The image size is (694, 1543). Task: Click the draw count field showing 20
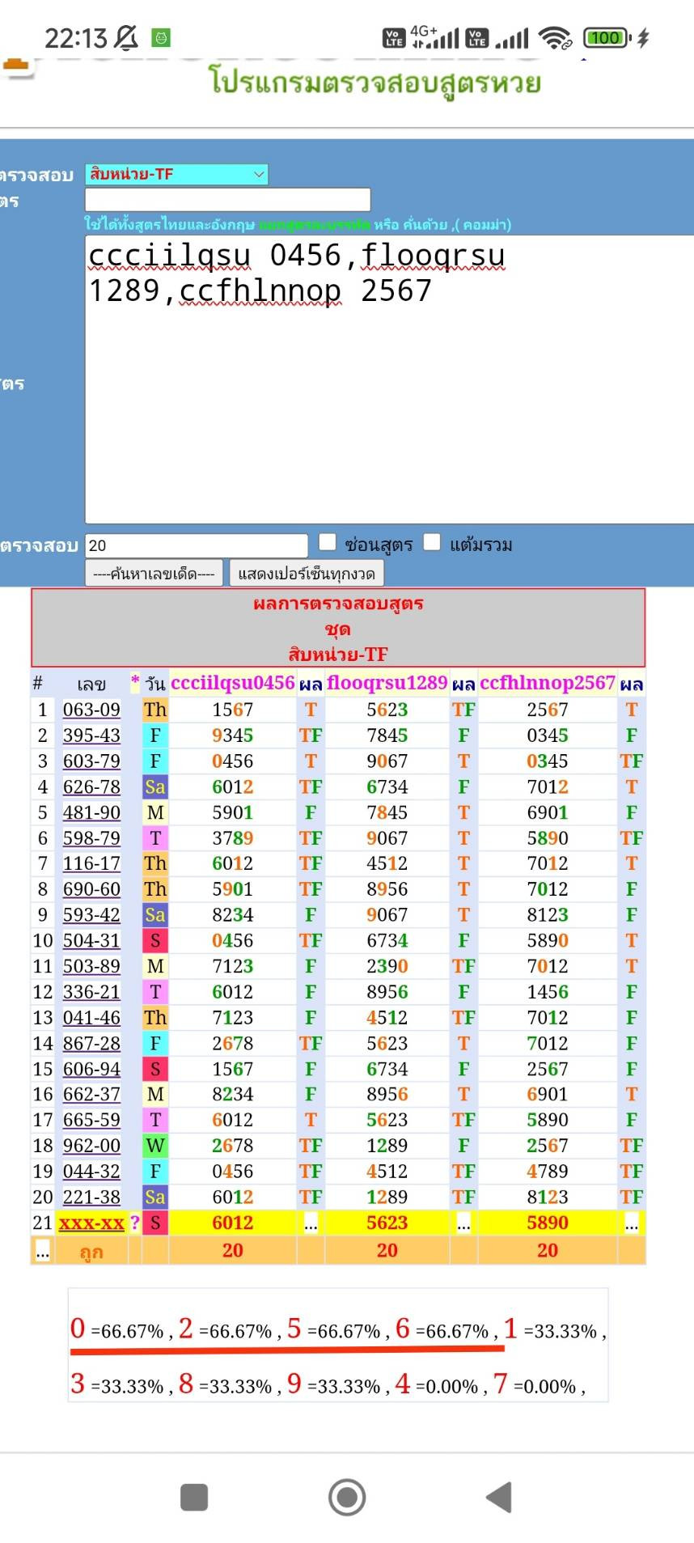(197, 545)
